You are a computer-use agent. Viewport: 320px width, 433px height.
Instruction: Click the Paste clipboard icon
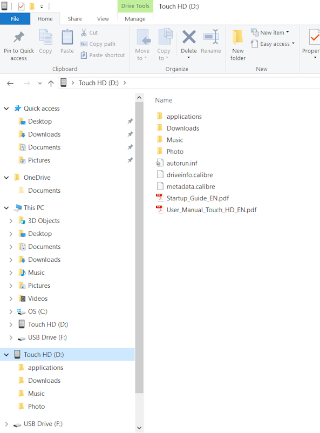pyautogui.click(x=67, y=37)
